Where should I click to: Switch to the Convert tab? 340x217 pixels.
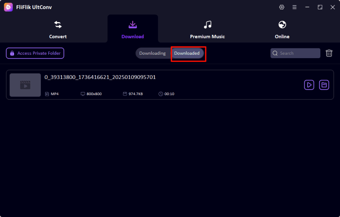[x=58, y=29]
